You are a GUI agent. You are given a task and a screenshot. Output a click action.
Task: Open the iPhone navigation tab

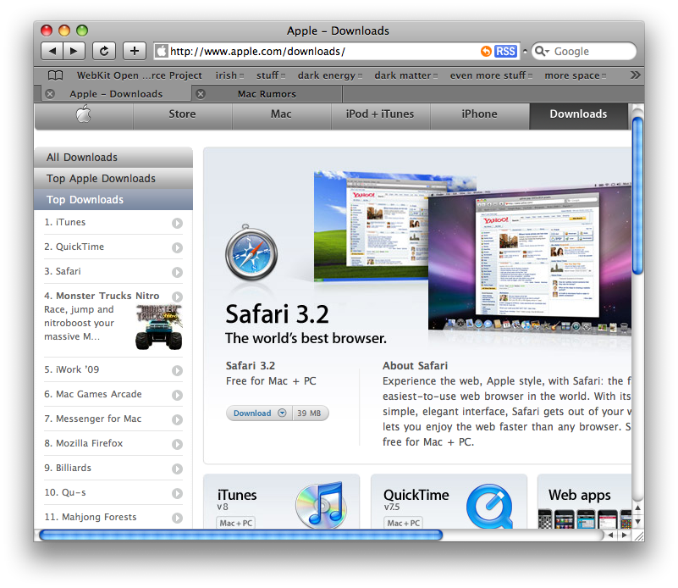tap(479, 114)
